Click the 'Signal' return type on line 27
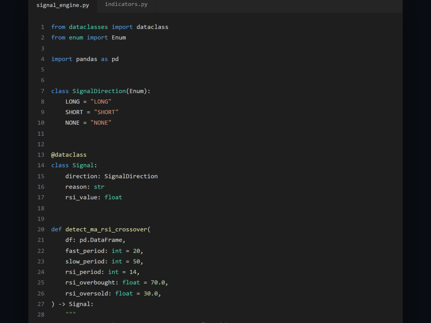This screenshot has height=323, width=431. point(79,304)
